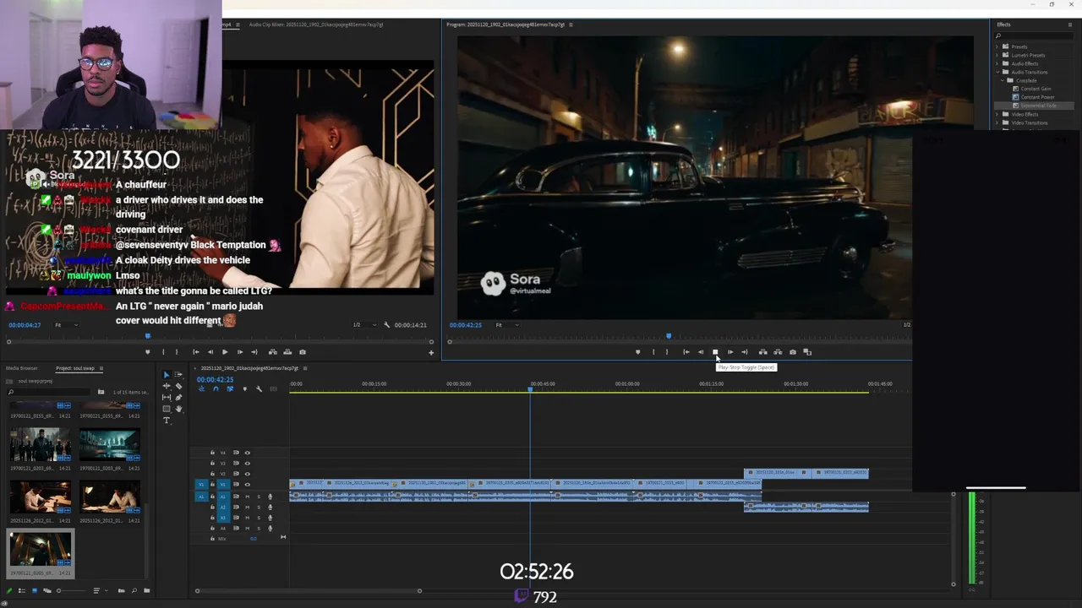Select Constant Gain transition

[x=1036, y=89]
